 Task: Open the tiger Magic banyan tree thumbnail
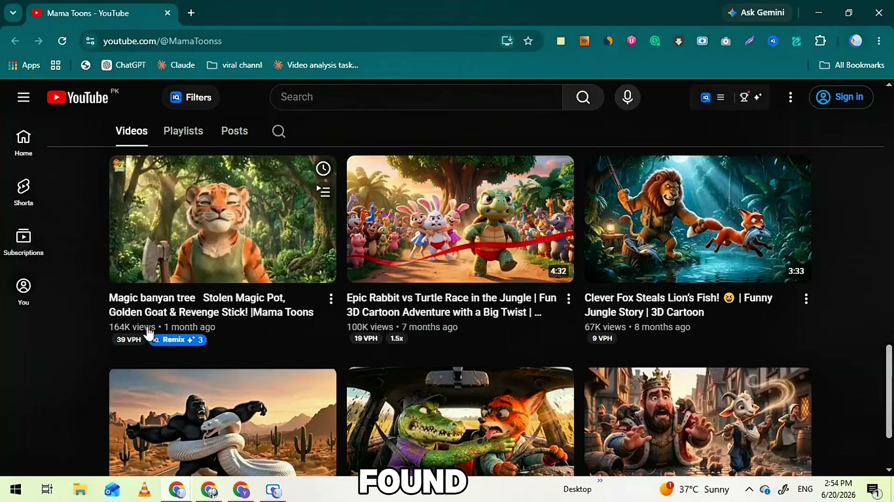click(223, 219)
